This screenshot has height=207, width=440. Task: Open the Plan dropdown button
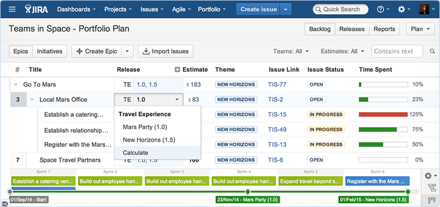pyautogui.click(x=420, y=29)
